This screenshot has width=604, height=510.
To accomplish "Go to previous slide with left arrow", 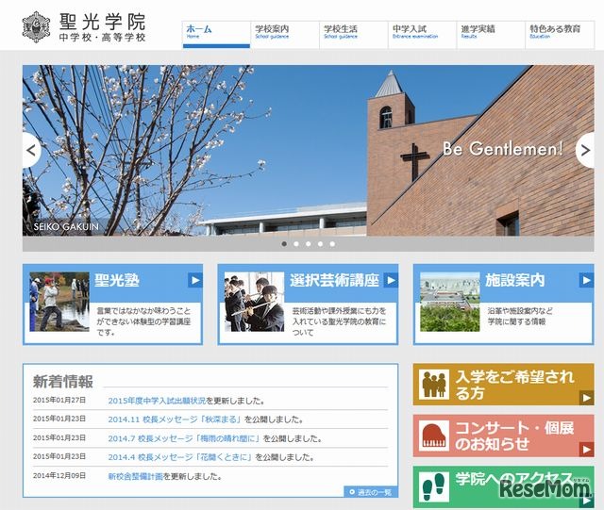I will (x=31, y=150).
